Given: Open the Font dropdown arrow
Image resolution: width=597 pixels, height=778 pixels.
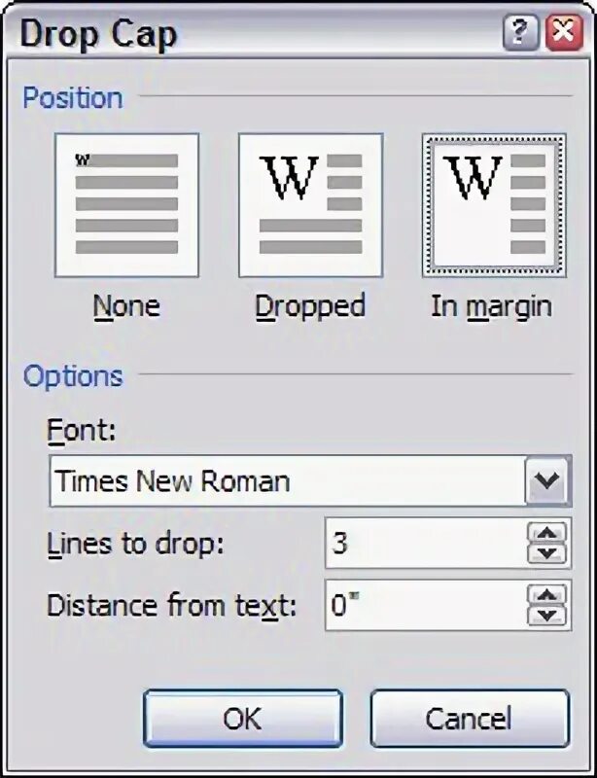Looking at the screenshot, I should click(547, 480).
